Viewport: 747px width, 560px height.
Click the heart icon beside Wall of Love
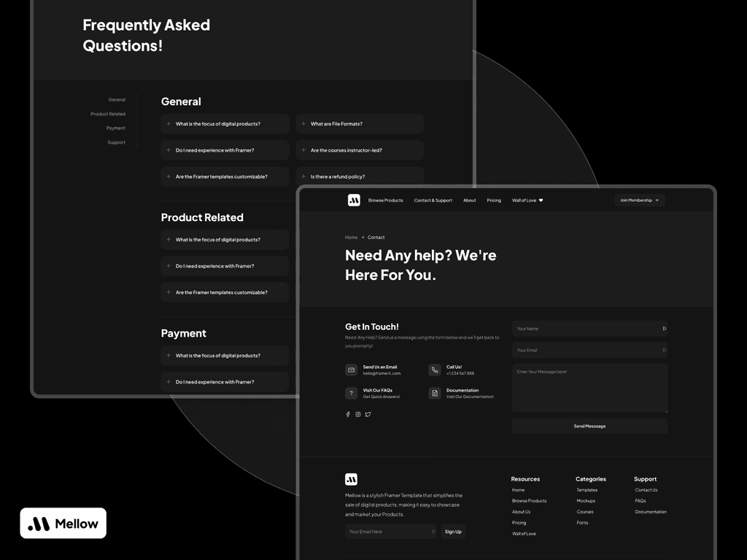[541, 201]
